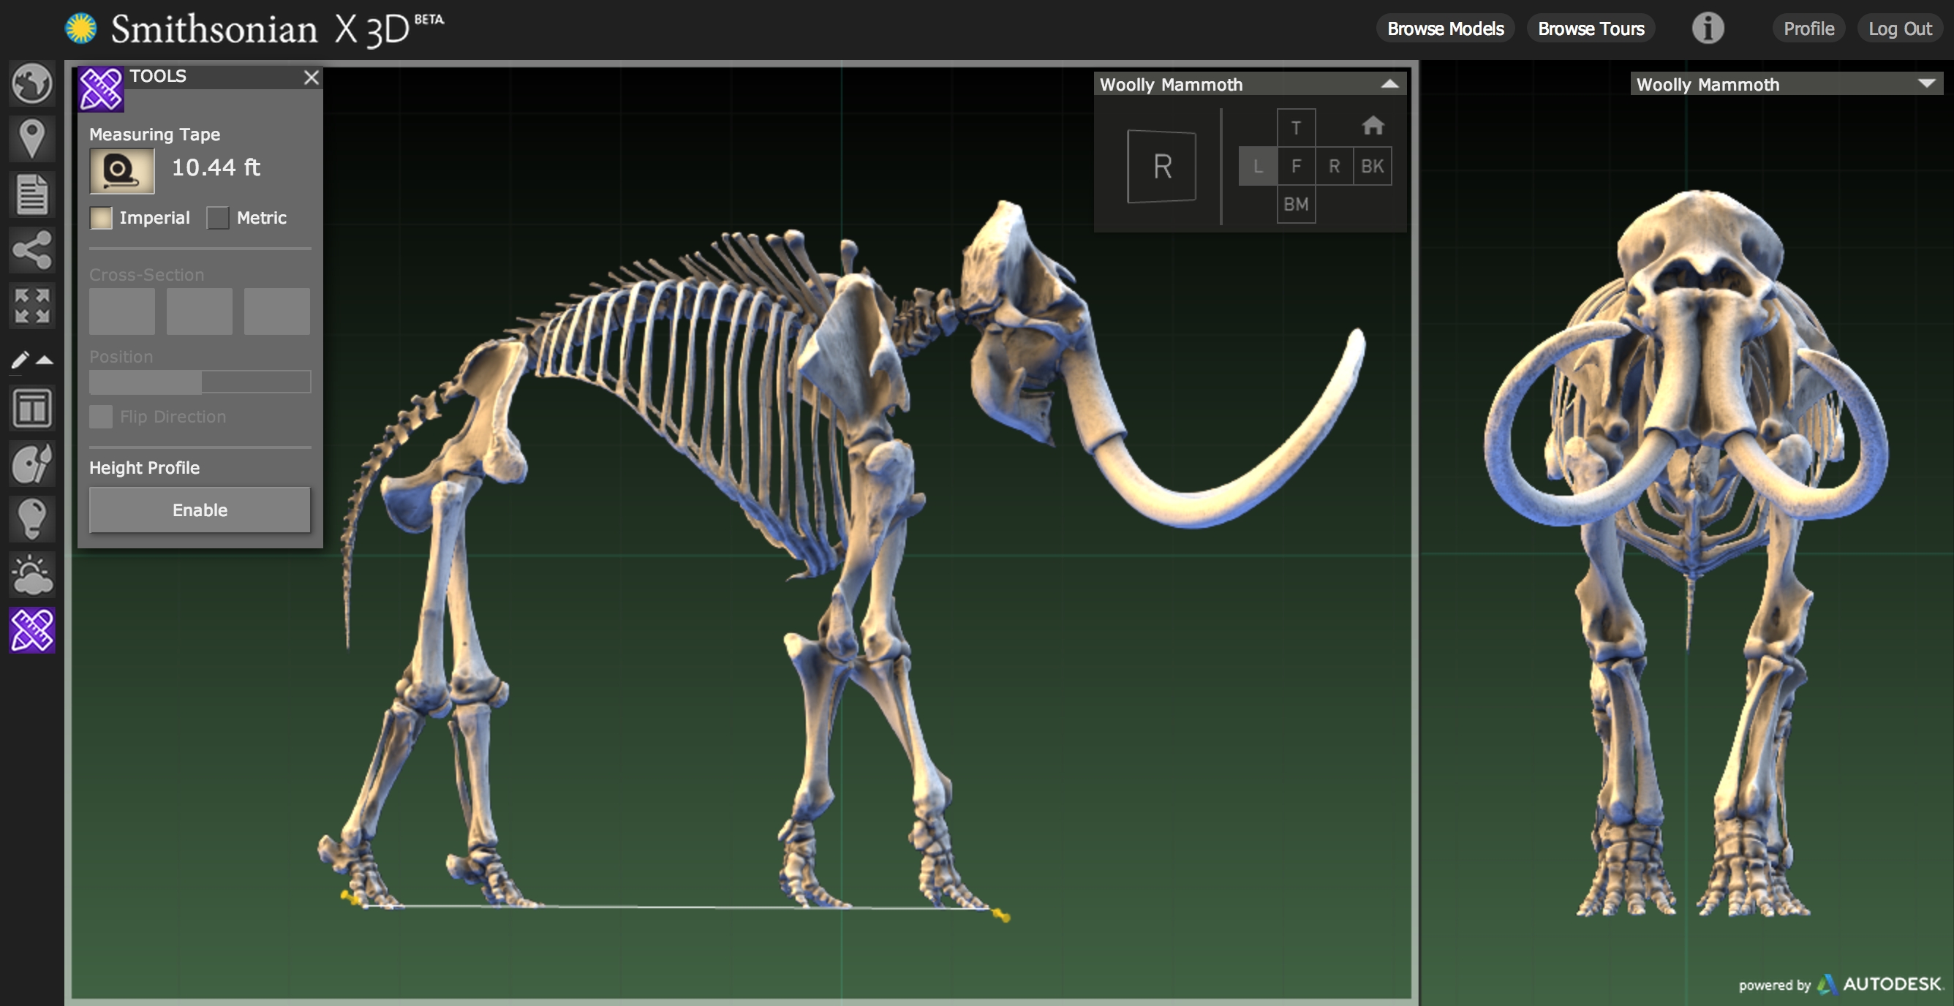The height and width of the screenshot is (1006, 1954).
Task: Open Browse Models in the top bar
Action: tap(1444, 29)
